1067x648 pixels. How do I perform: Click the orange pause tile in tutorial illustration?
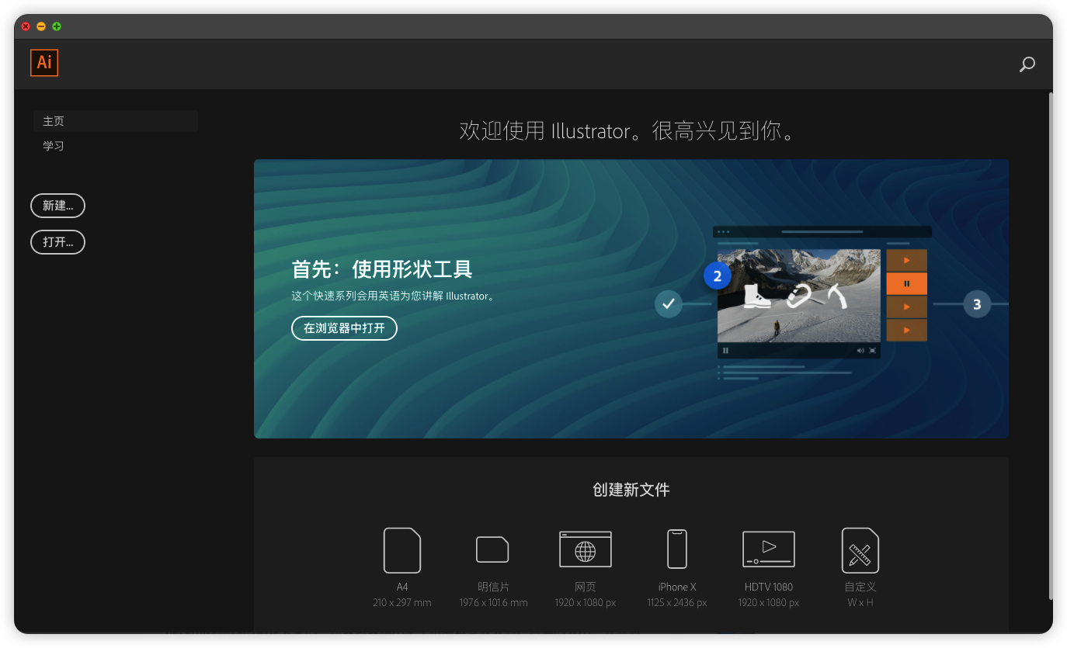906,284
